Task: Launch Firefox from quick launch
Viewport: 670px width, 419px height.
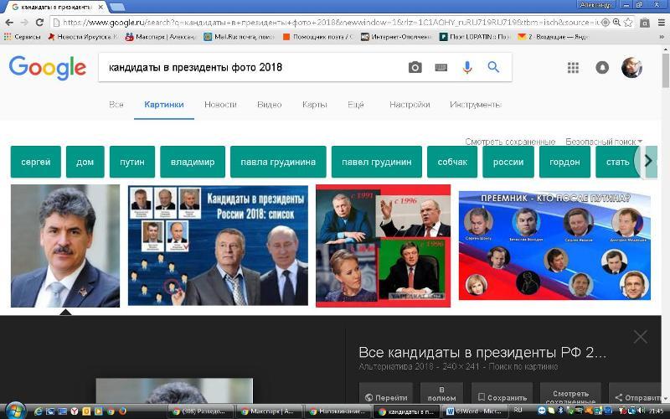Action: 122,411
